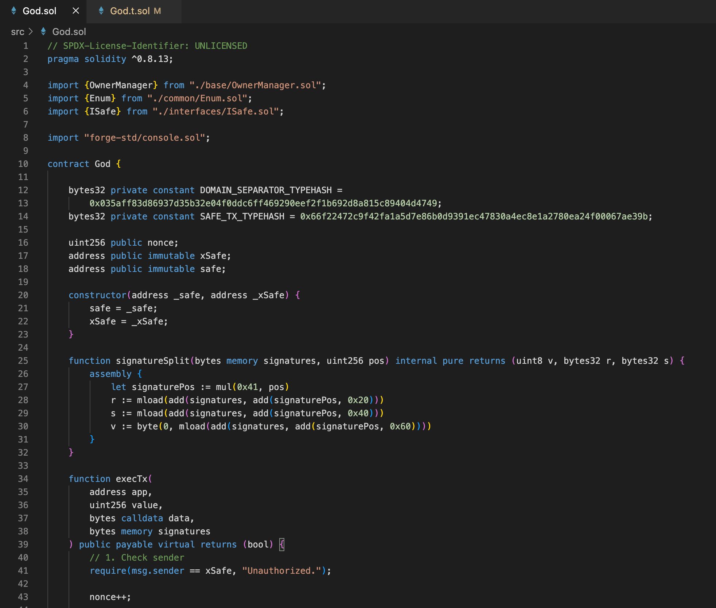716x608 pixels.
Task: Click the closing brace on line 23
Action: pos(71,335)
